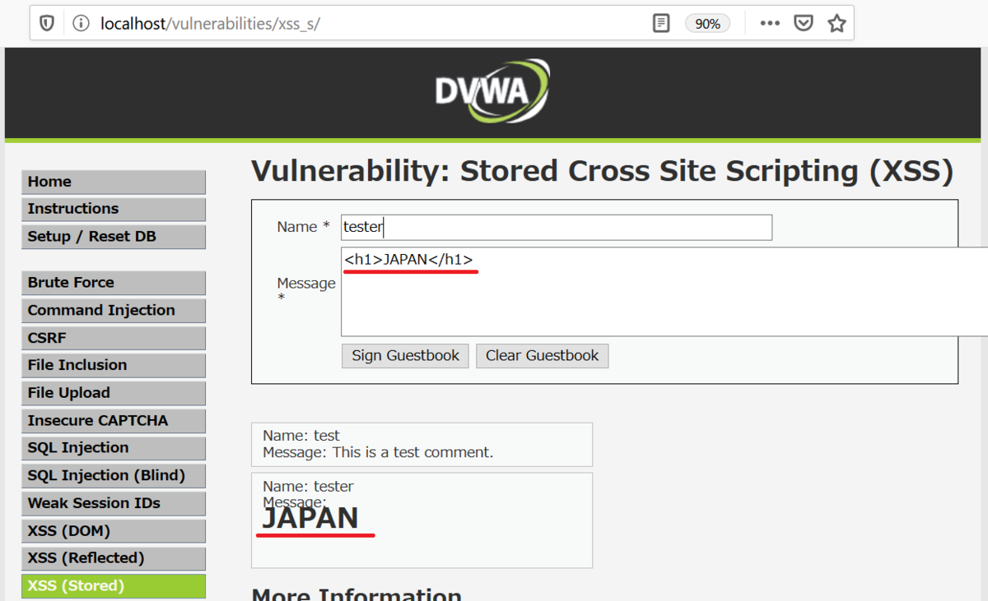Click the Stored Cross Site Scripting title
Viewport: 988px width, 601px height.
coord(603,171)
